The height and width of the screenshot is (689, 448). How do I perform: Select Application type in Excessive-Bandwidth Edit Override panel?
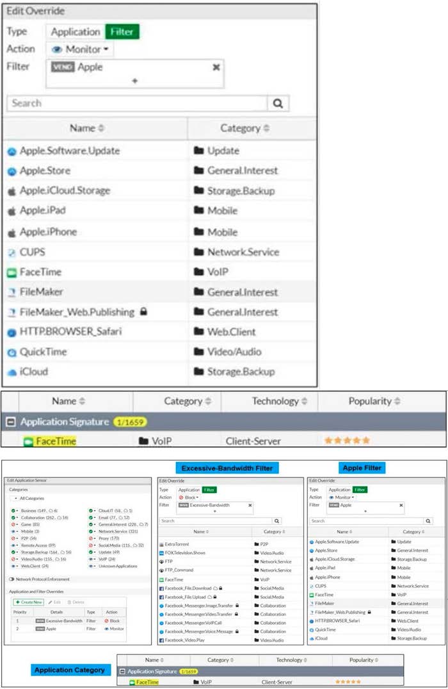(189, 490)
